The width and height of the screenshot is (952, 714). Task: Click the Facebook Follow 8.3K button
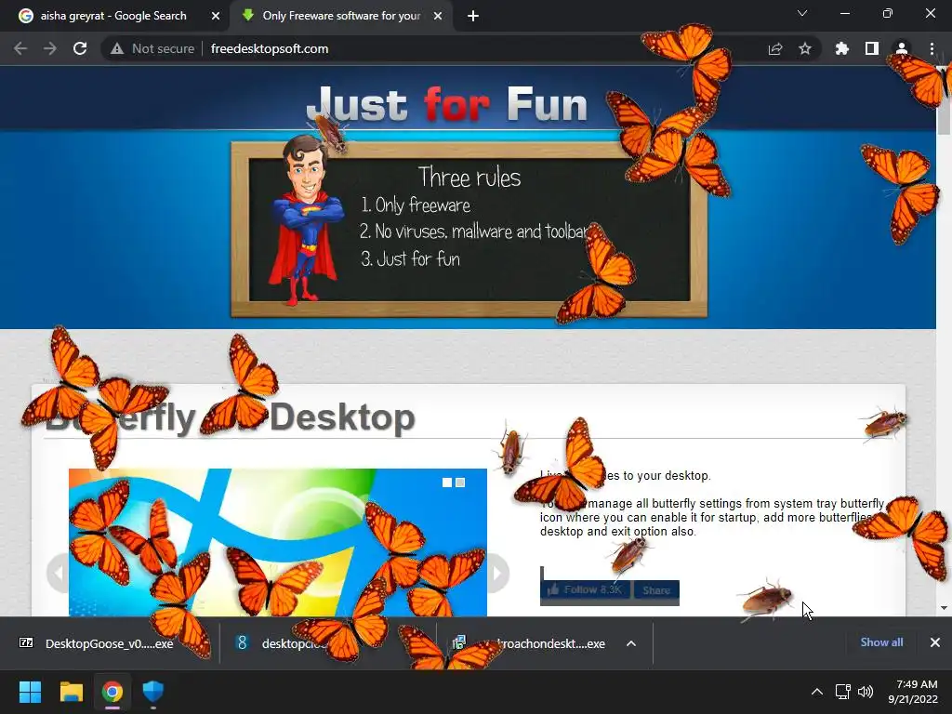pyautogui.click(x=586, y=590)
